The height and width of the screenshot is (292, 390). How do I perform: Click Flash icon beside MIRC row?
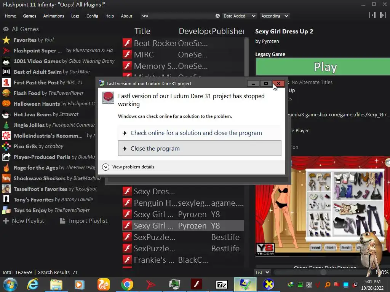[x=127, y=54]
